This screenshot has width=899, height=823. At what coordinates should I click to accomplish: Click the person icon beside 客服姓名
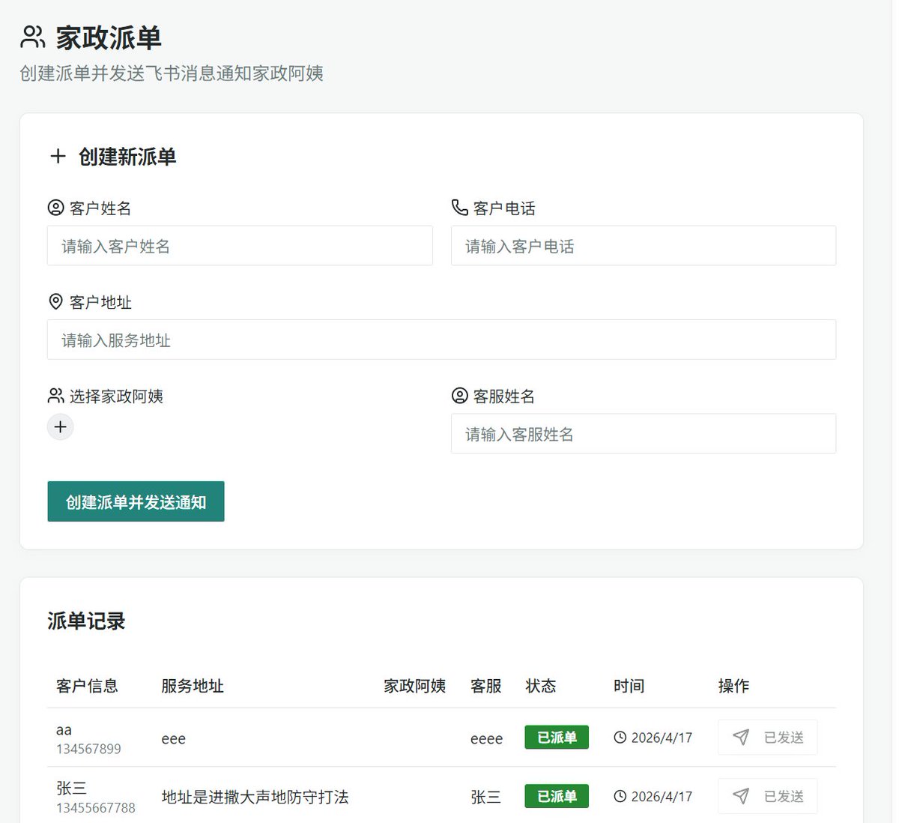point(459,396)
